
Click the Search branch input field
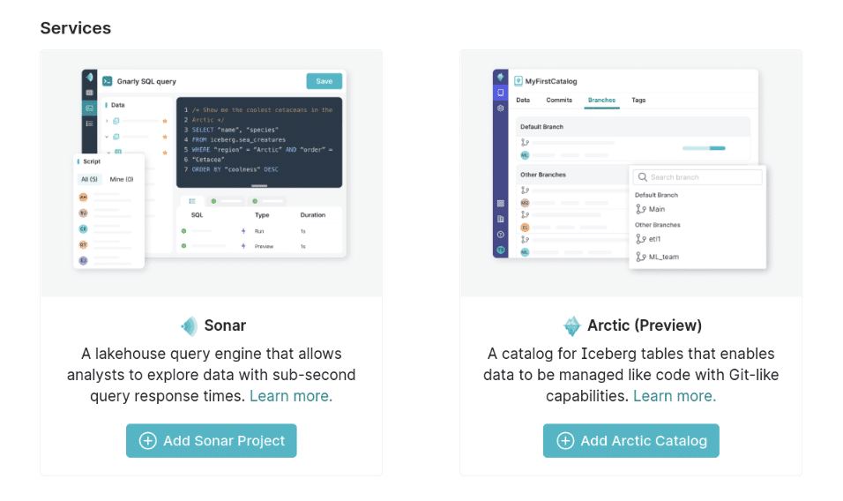[x=698, y=177]
